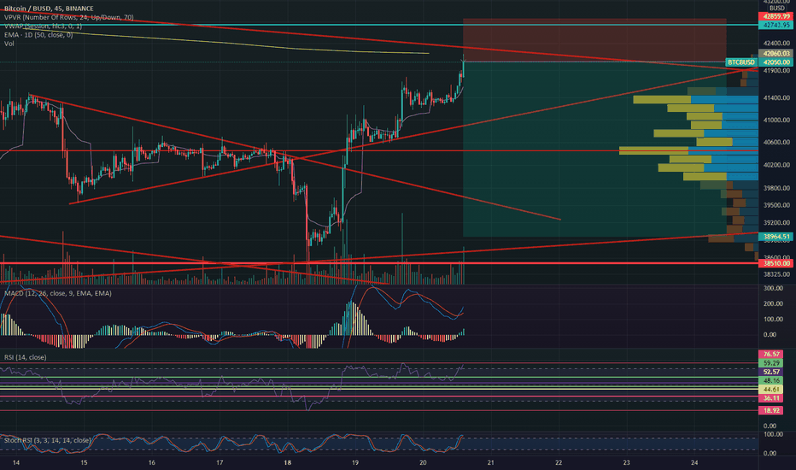Click the RSI 59.29 level label

[x=770, y=363]
